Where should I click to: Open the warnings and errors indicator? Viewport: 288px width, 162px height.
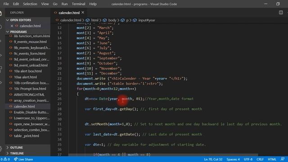(5, 159)
